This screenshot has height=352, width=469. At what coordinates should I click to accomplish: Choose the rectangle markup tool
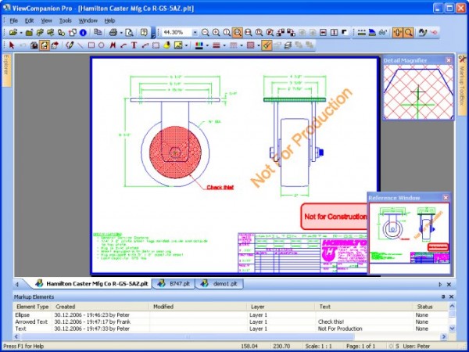point(91,45)
